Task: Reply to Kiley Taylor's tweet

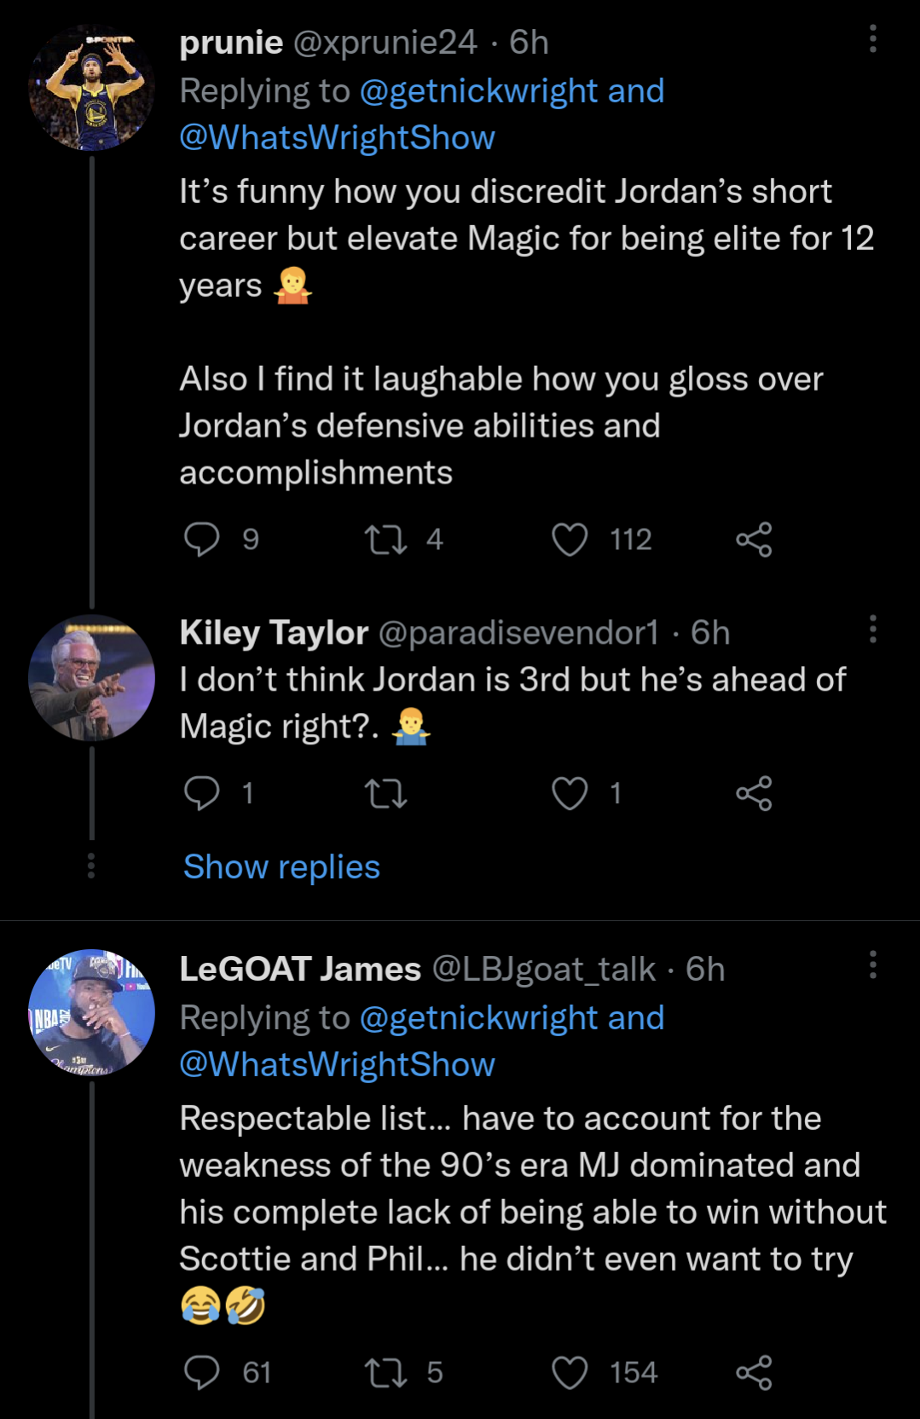Action: 202,793
